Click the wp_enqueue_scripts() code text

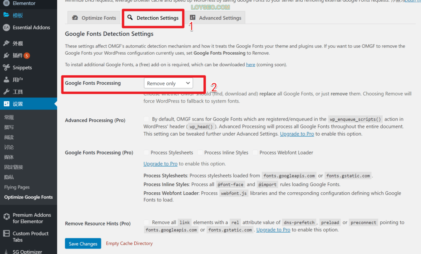point(355,119)
